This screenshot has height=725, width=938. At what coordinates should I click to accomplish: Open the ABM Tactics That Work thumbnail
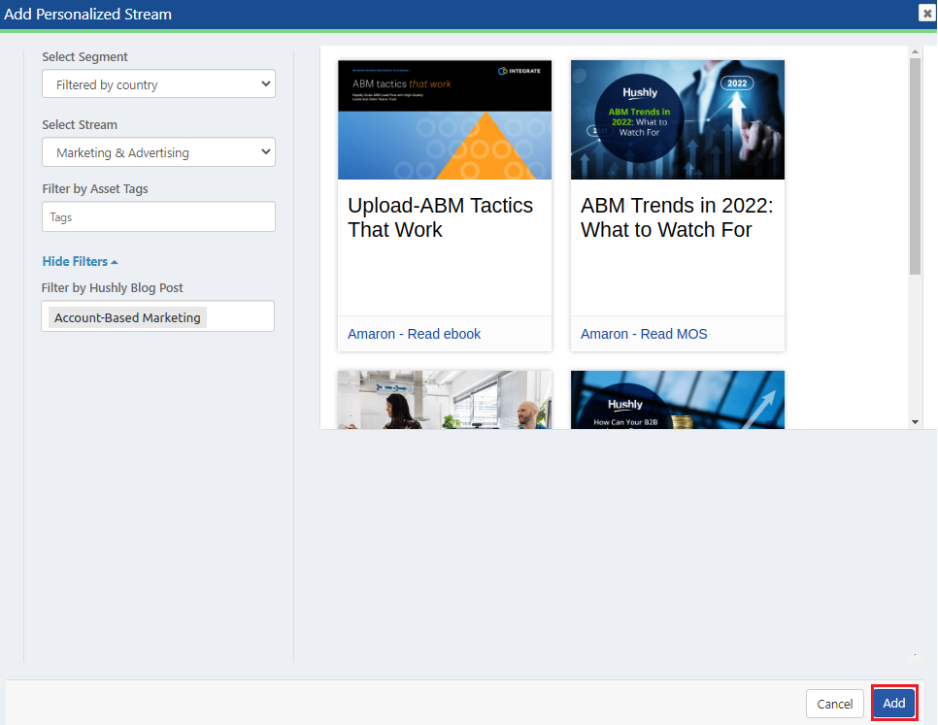[445, 119]
